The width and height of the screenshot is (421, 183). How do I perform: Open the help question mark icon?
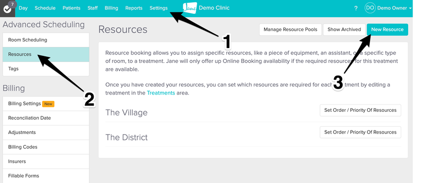point(356,8)
